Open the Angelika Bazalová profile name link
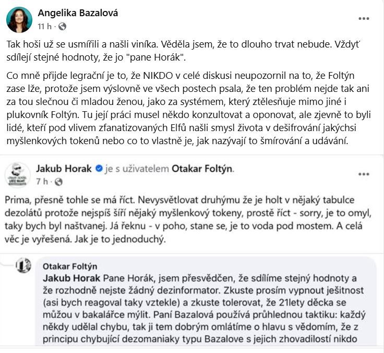Screen dimensions: 384x353 (x=78, y=13)
